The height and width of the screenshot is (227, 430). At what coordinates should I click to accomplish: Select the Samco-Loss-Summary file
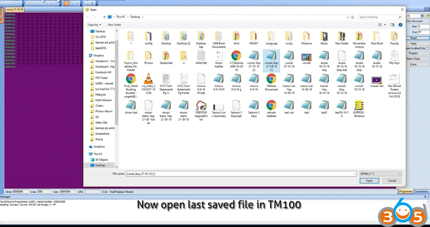219,110
